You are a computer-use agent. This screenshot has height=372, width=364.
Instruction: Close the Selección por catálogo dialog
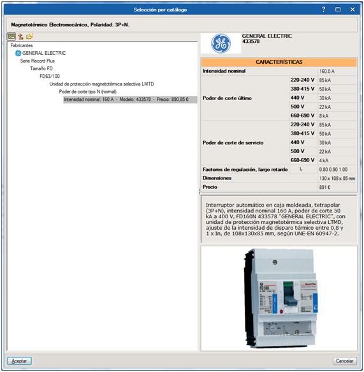[x=353, y=10]
